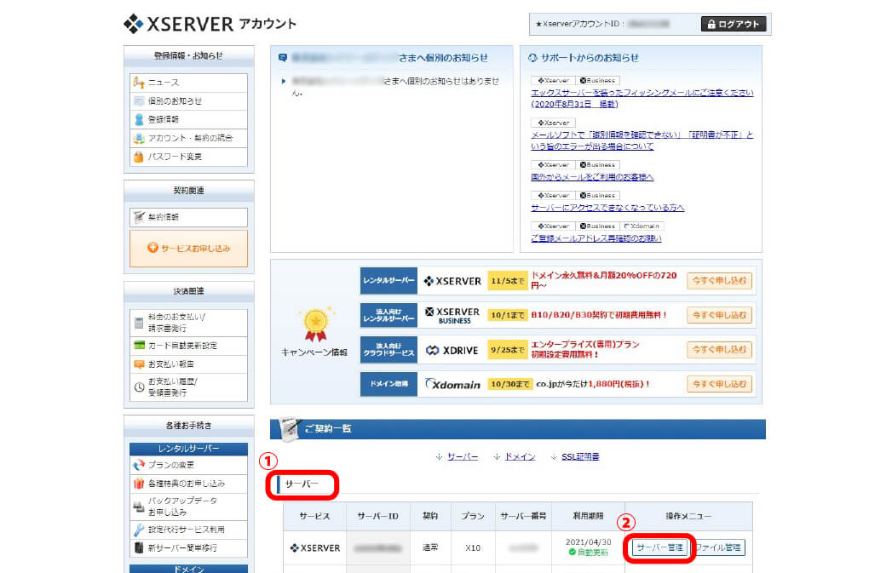The image size is (892, 573).
Task: Click the ご契約一覧 section heading
Action: tap(328, 428)
